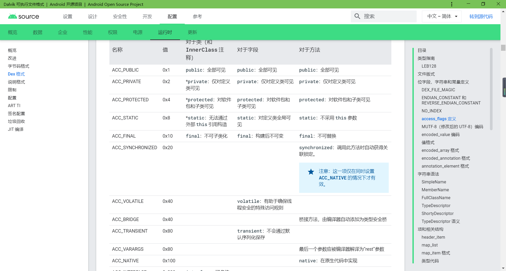
Task: Click the page scrollbar on the right edge
Action: tap(503, 87)
